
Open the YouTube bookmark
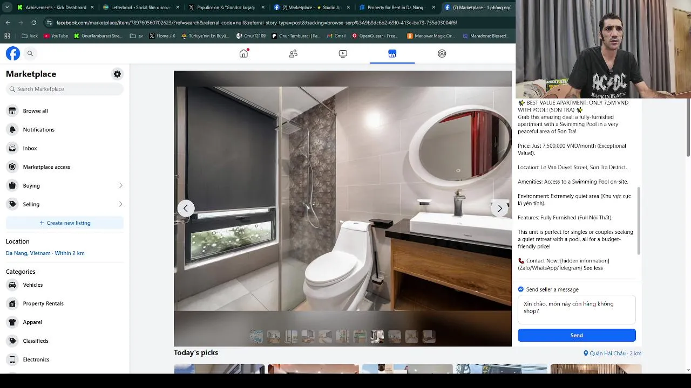[x=56, y=36]
